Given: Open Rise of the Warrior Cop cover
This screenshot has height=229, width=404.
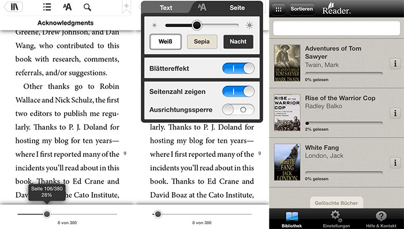Looking at the screenshot, I should 287,112.
